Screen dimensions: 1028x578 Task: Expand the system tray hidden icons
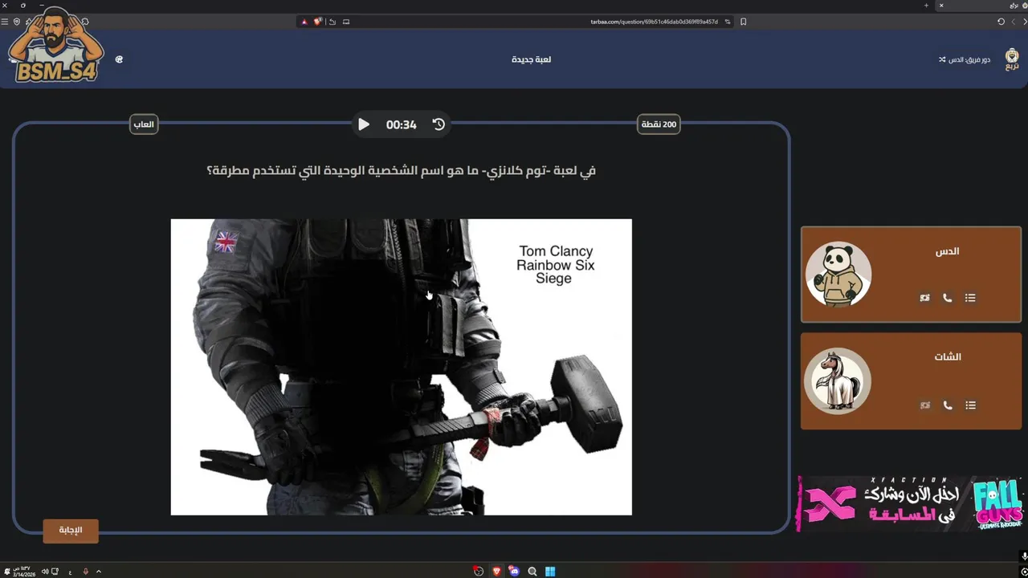tap(99, 572)
